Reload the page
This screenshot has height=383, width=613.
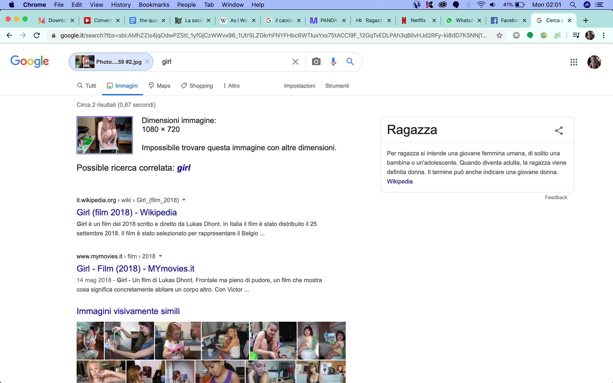[37, 35]
